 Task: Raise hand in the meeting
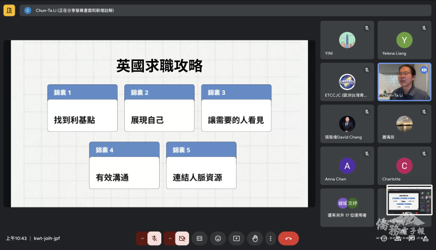[255, 239]
